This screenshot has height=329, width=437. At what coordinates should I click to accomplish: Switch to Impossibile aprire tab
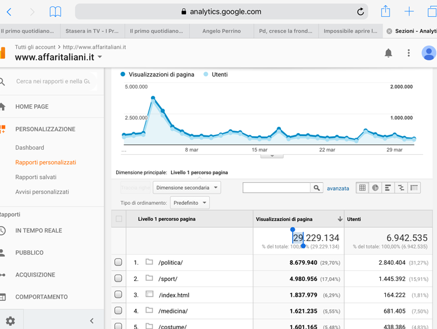coord(350,31)
